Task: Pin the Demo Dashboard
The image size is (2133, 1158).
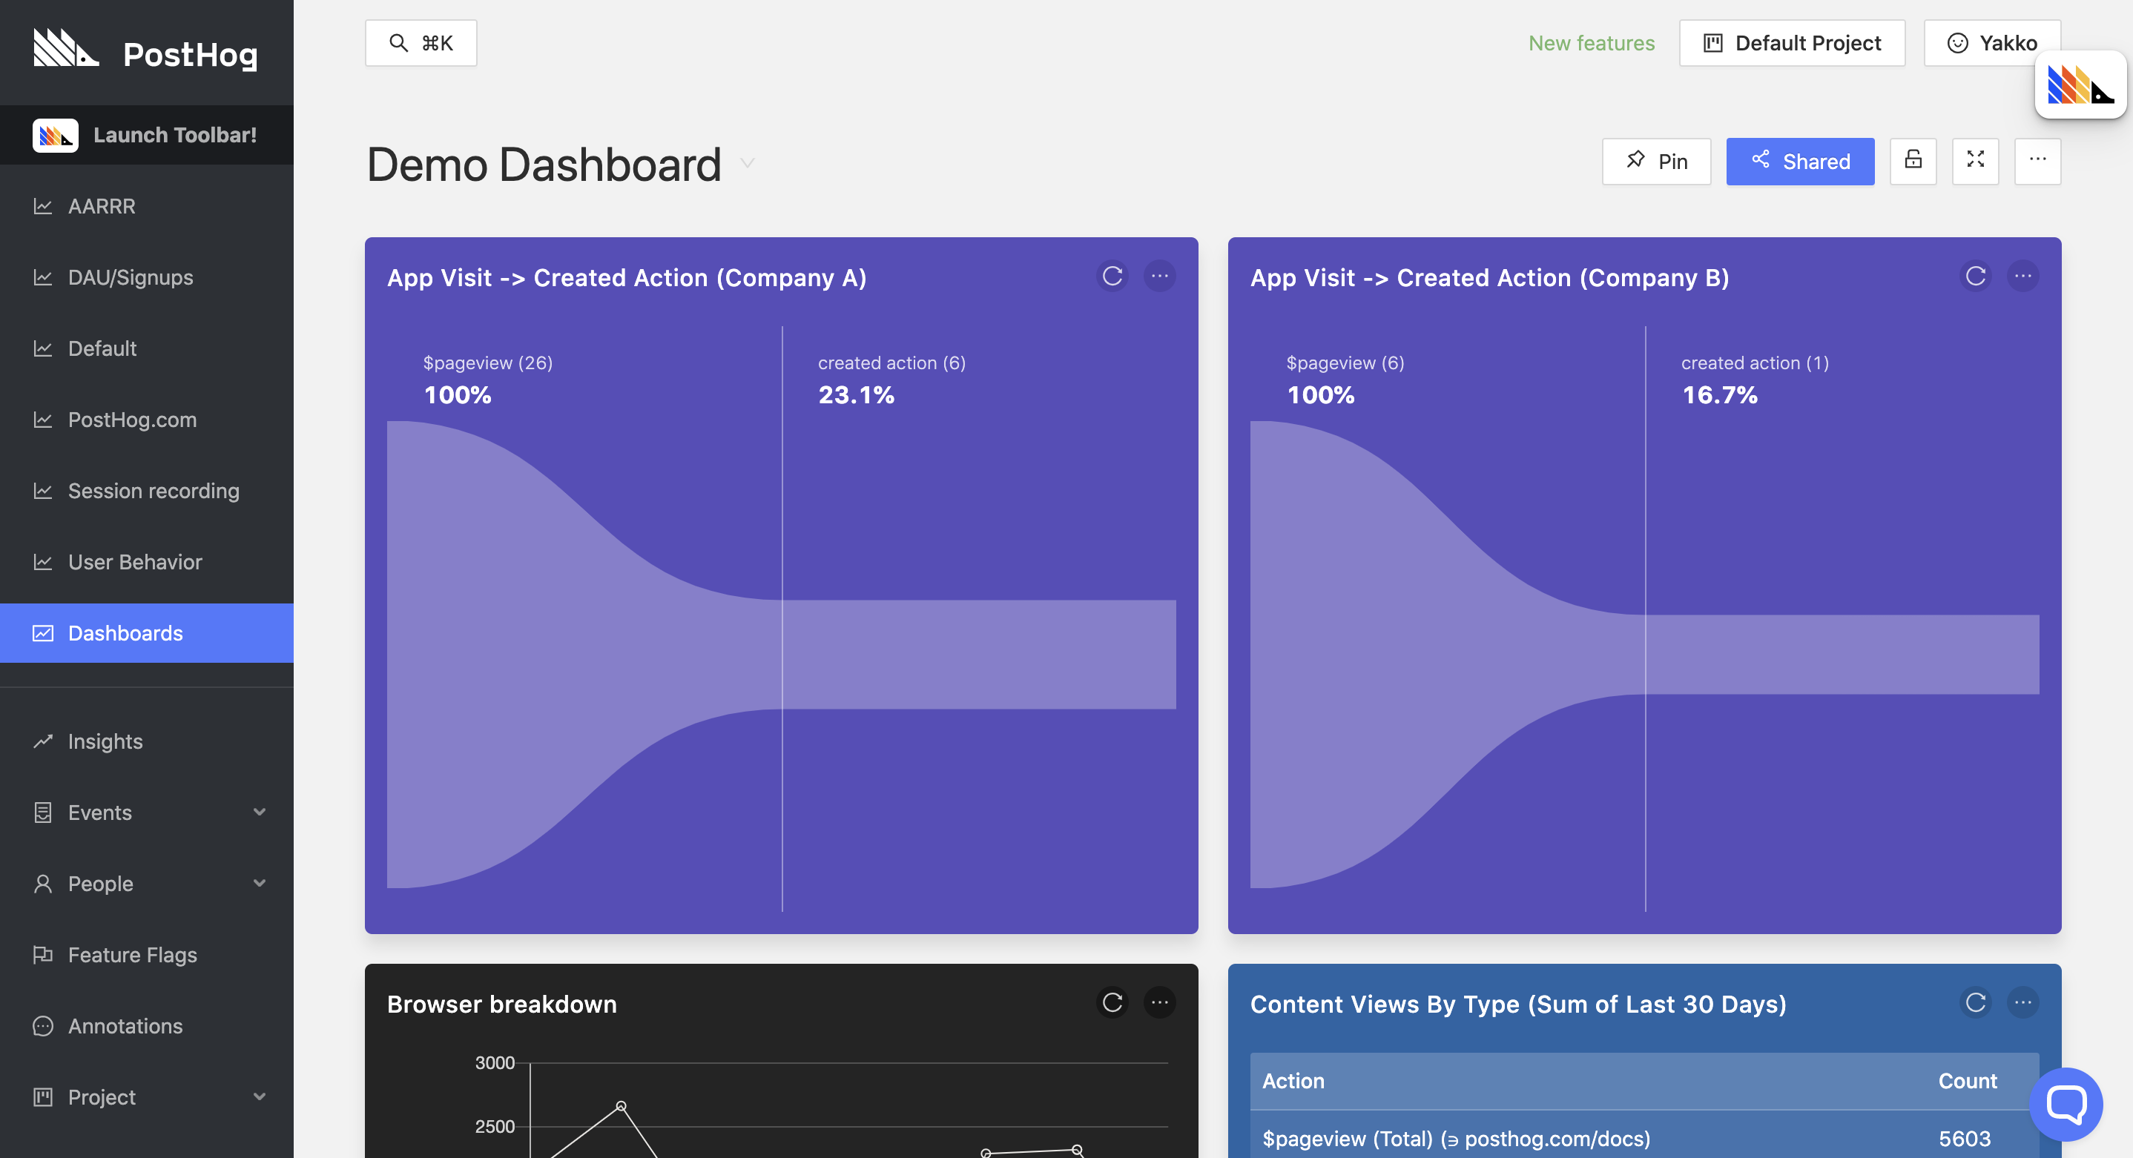Action: click(x=1656, y=162)
